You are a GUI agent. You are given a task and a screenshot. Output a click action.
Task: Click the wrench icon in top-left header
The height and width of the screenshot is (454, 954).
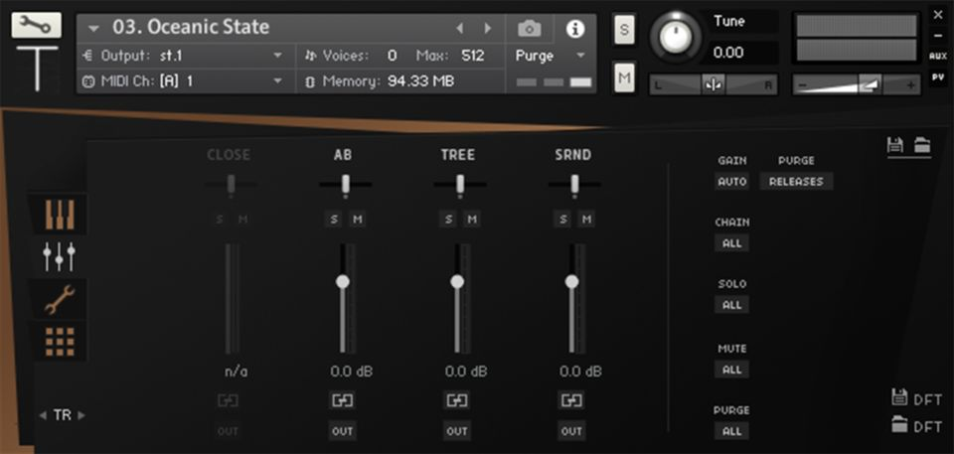tap(37, 26)
